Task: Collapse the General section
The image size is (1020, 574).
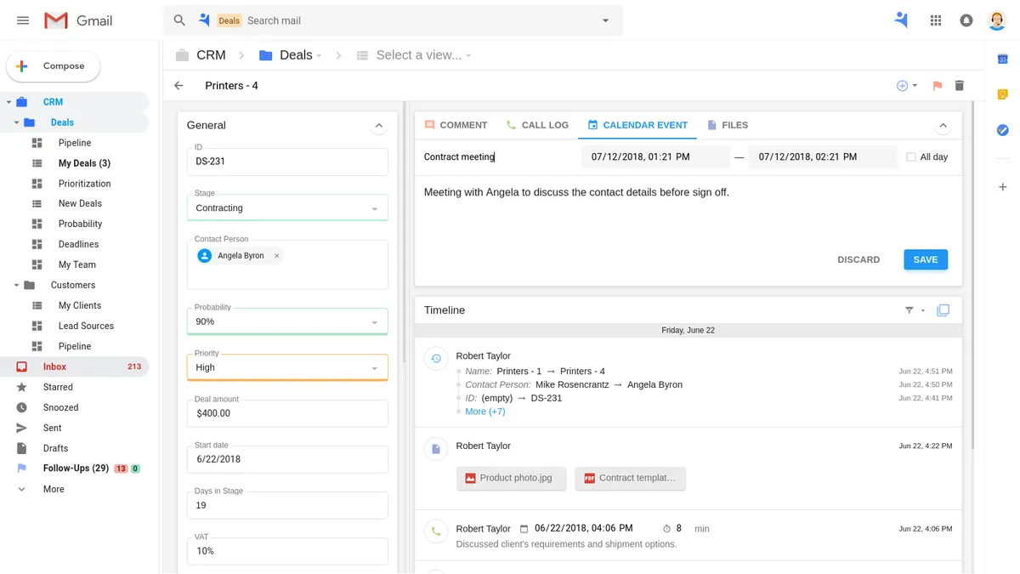Action: (378, 126)
